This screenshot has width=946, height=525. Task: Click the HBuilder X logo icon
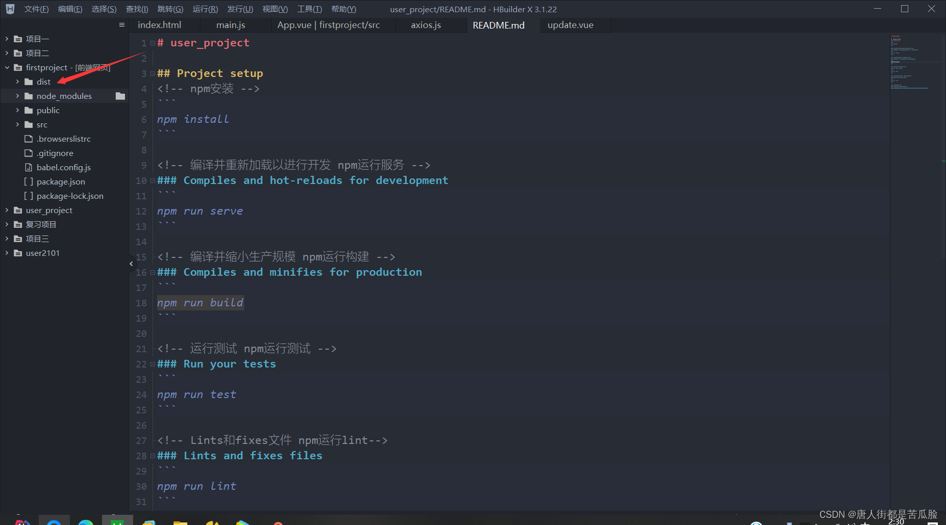pos(10,9)
